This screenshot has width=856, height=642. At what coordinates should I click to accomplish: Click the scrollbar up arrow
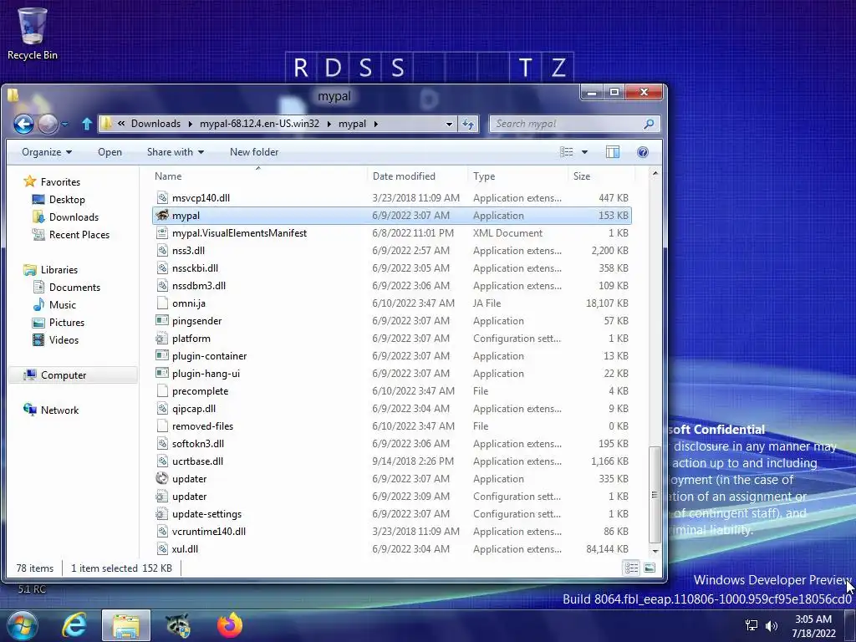[655, 174]
